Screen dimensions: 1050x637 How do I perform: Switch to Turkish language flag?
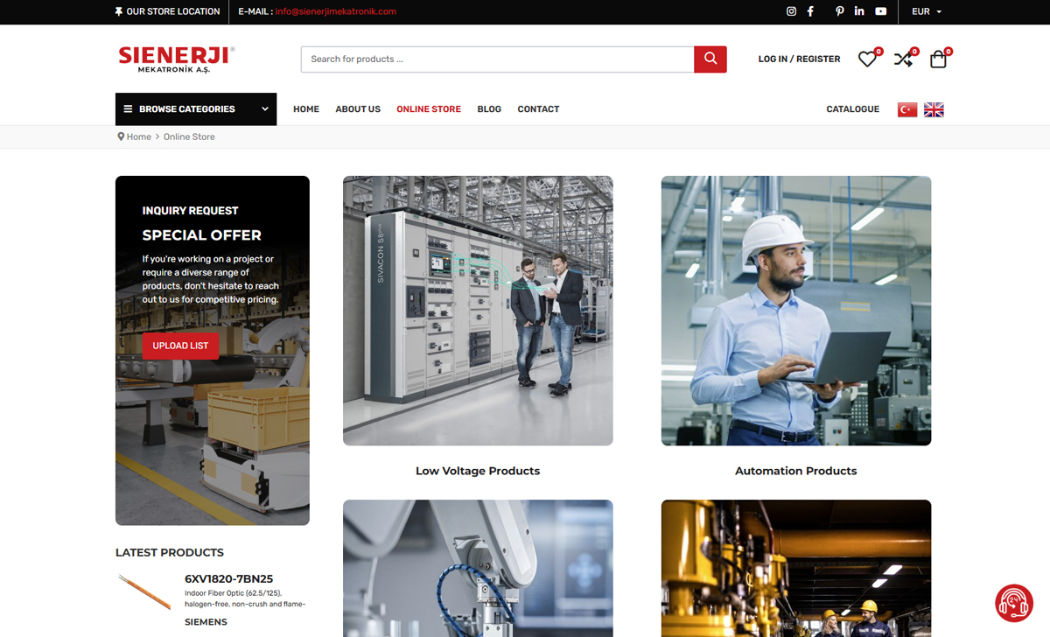coord(907,109)
